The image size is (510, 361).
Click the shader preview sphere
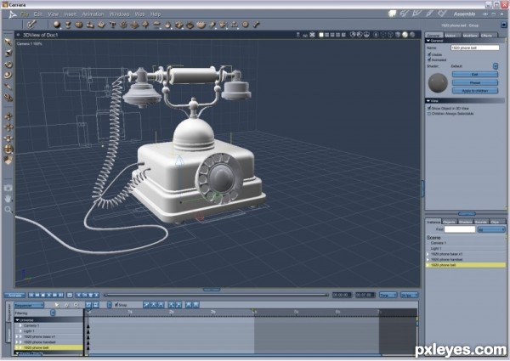[x=438, y=82]
